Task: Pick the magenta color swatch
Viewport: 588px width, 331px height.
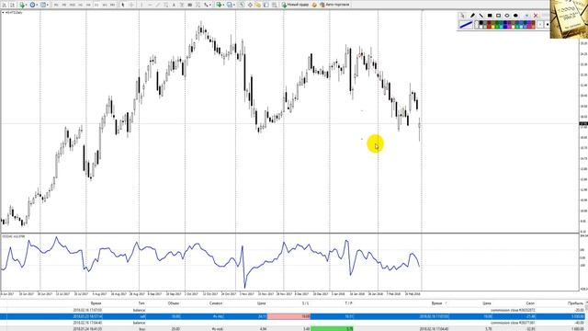Action: pos(509,27)
